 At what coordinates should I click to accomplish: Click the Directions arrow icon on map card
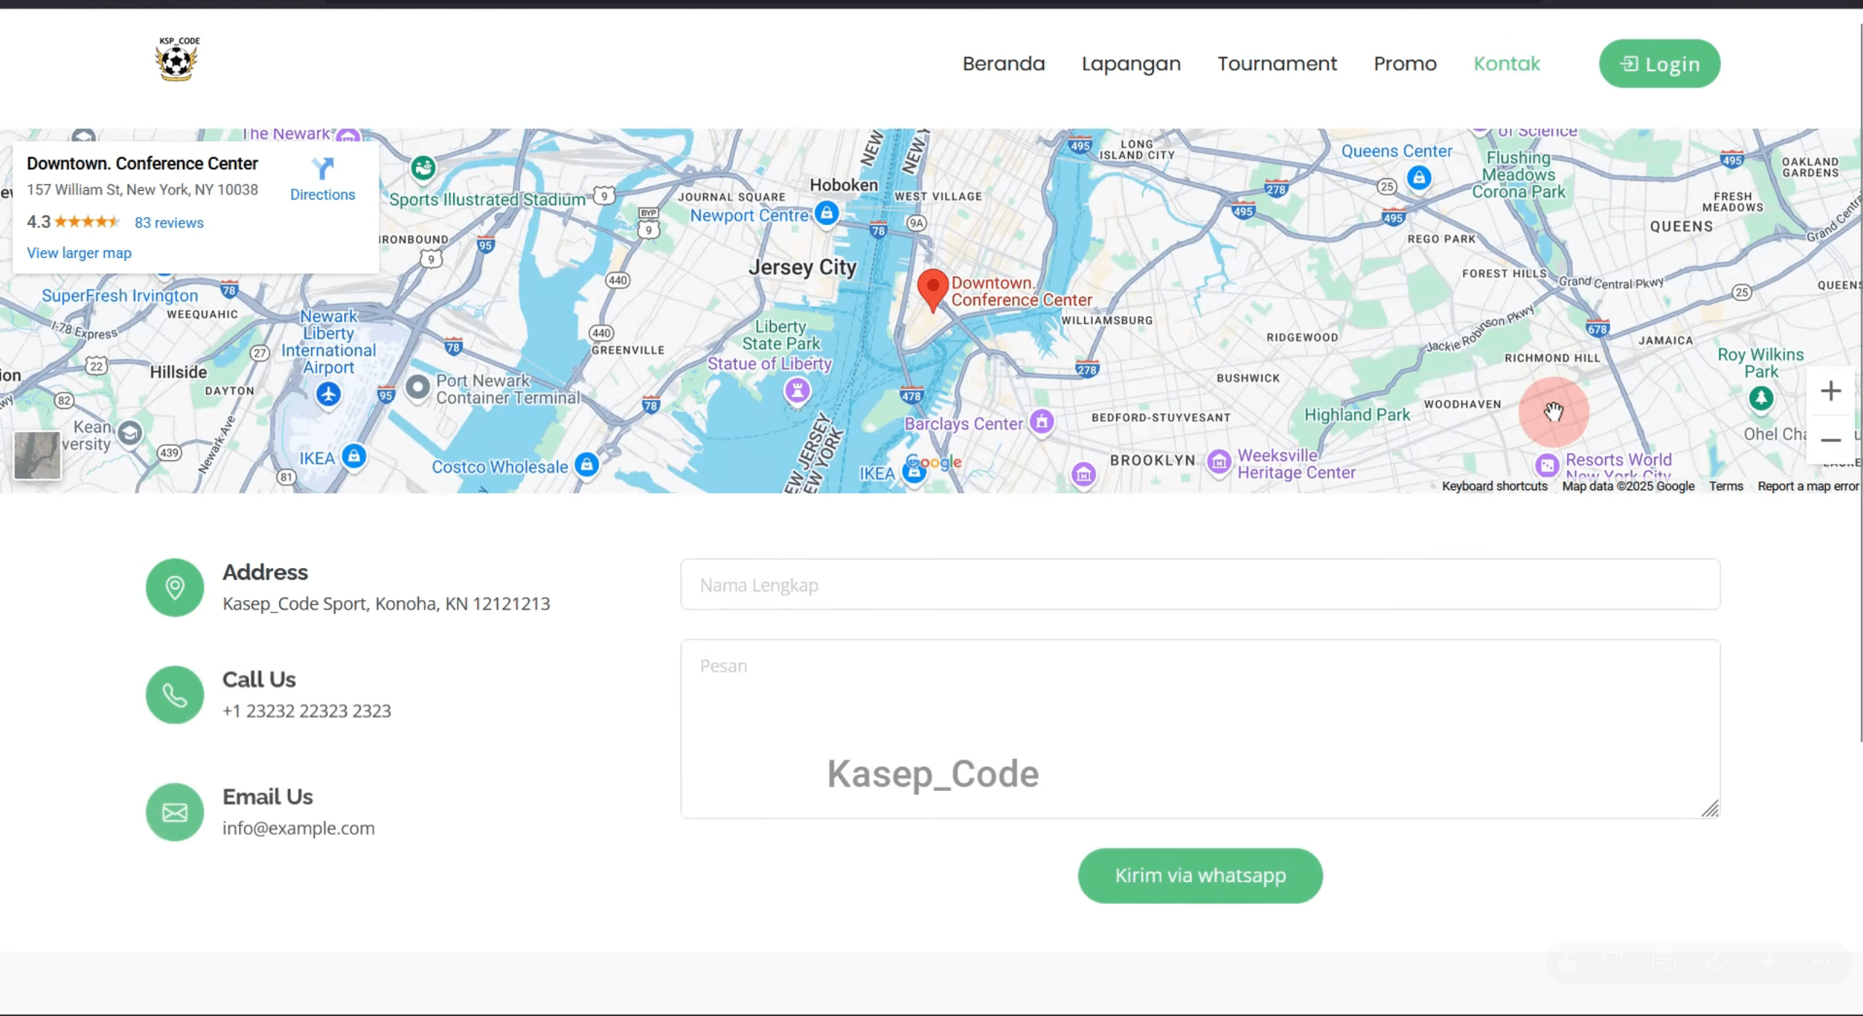[323, 169]
